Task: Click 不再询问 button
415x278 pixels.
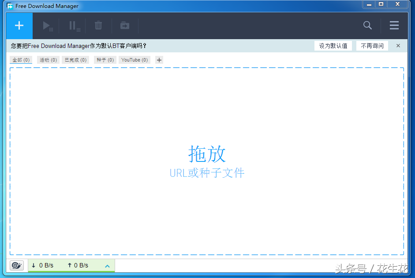Action: tap(372, 46)
